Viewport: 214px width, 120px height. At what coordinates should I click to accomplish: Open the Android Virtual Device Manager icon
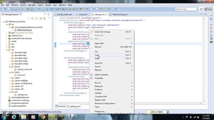tap(31, 9)
